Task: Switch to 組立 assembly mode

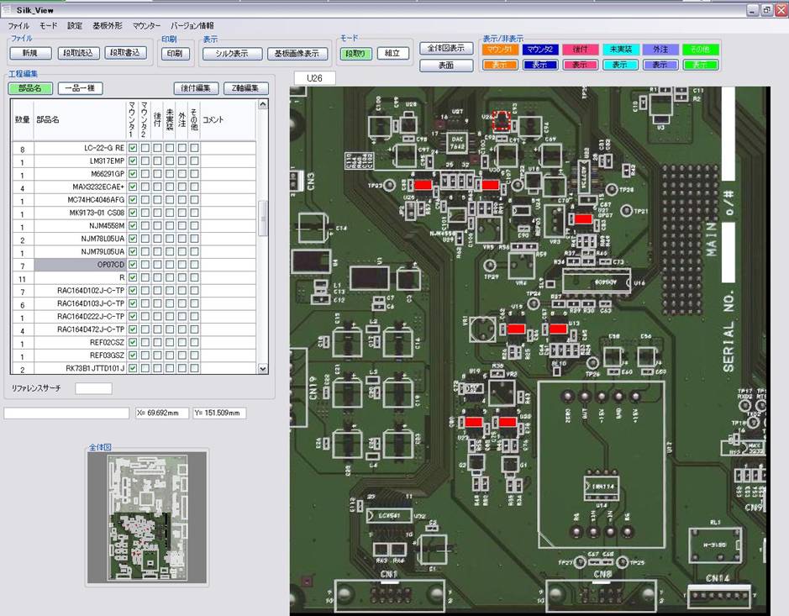Action: tap(392, 54)
